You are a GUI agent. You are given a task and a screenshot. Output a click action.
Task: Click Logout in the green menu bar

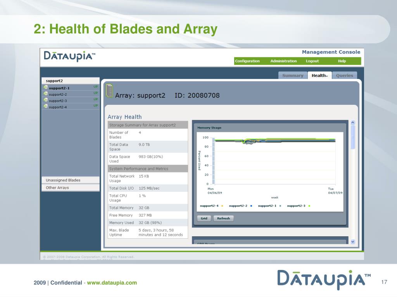tap(312, 61)
